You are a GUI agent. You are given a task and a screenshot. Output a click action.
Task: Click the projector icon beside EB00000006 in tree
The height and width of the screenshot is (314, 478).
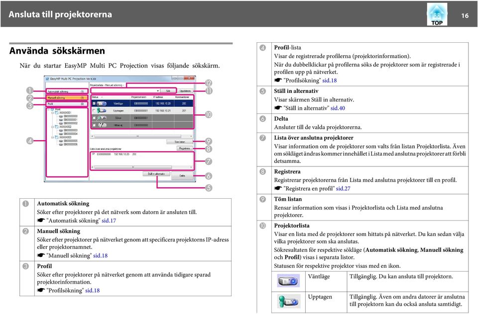coord(61,145)
